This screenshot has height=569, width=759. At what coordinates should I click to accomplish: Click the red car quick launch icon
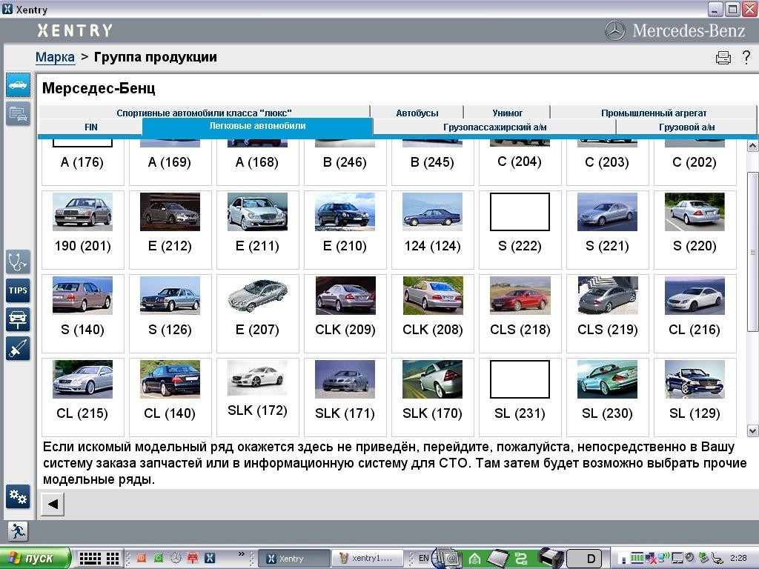coord(193,558)
